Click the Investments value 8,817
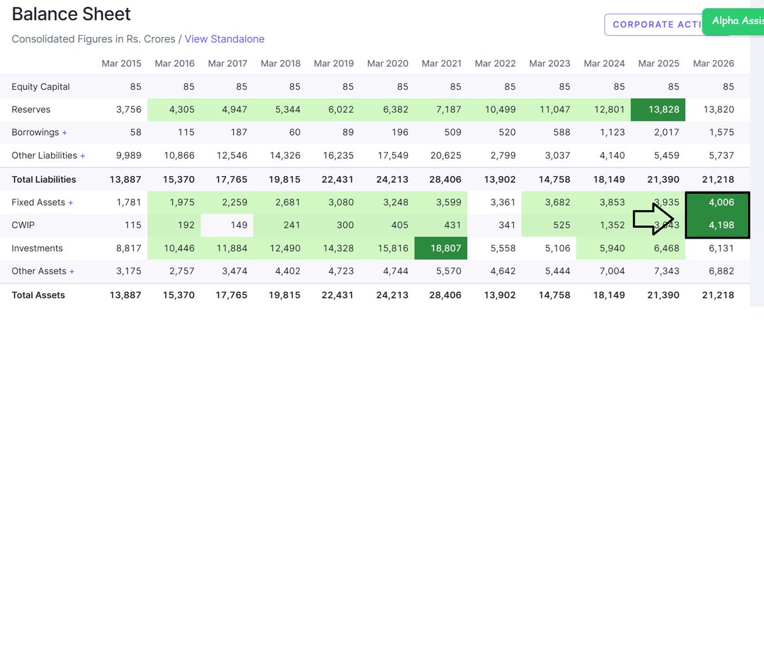 tap(129, 248)
